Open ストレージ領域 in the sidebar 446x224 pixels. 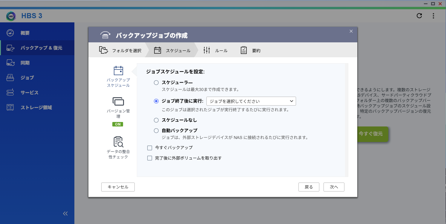[36, 107]
